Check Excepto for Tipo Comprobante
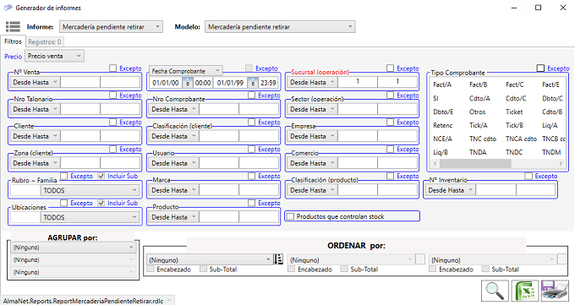The image size is (575, 305). tap(540, 68)
